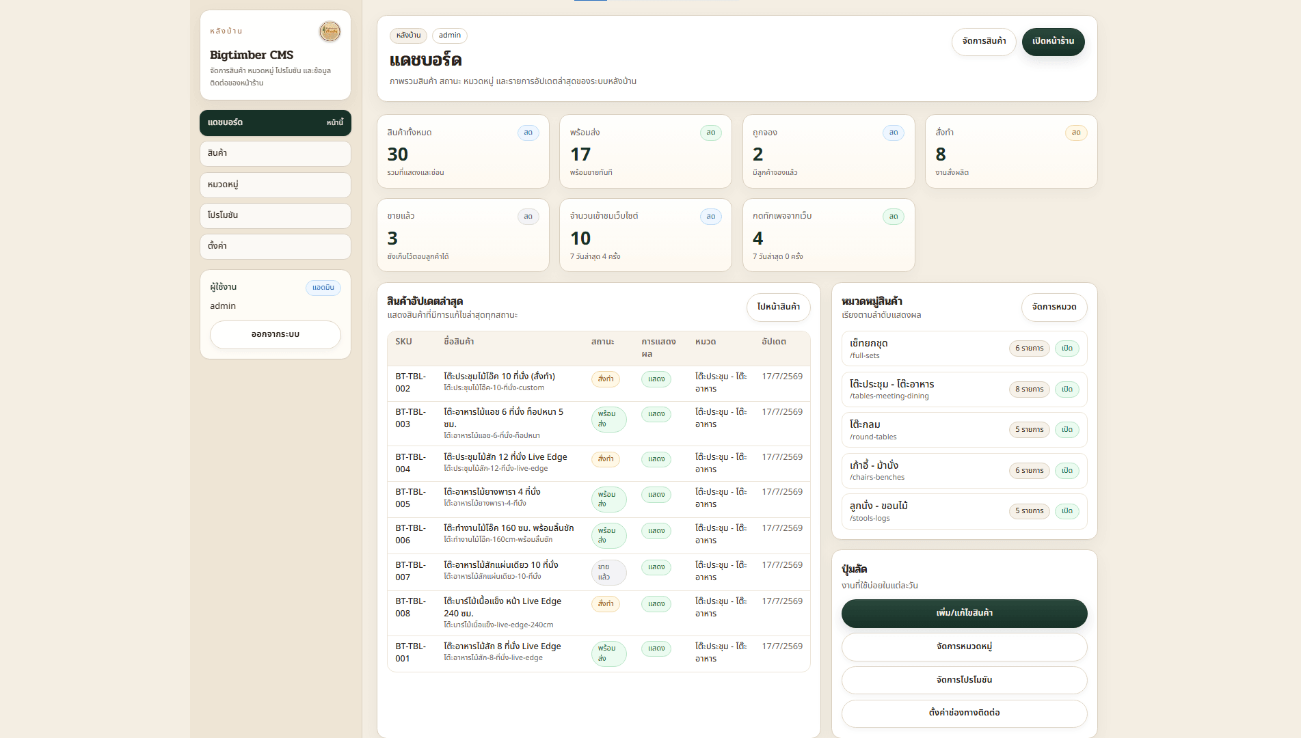
Task: Select the row with SKU BT-TBL-002
Action: click(598, 383)
